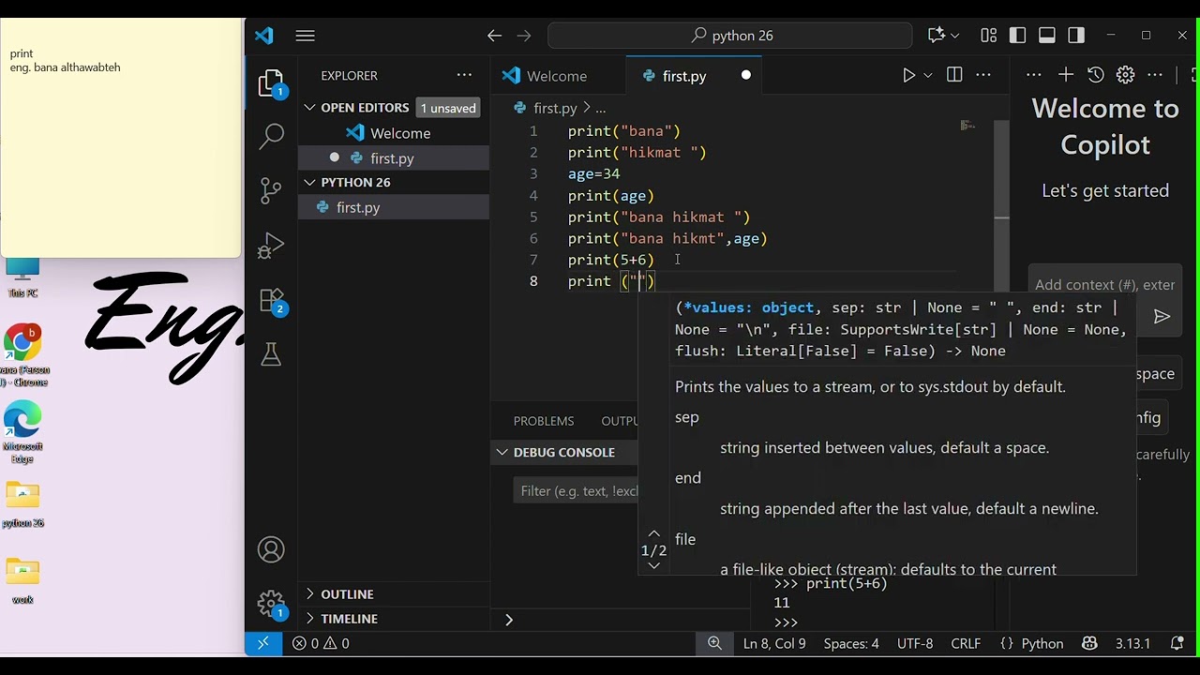Screen dimensions: 1200x675
Task: Collapse the Open Editors section
Action: coord(309,108)
